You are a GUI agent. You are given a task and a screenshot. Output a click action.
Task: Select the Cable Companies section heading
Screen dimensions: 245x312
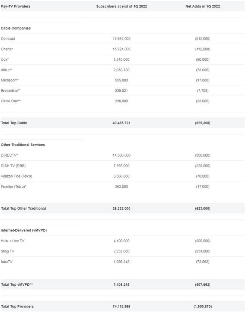16,28
